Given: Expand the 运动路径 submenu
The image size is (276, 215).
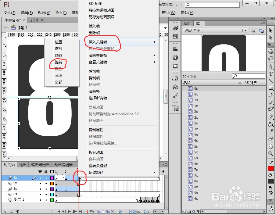Looking at the screenshot, I should pyautogui.click(x=155, y=172).
